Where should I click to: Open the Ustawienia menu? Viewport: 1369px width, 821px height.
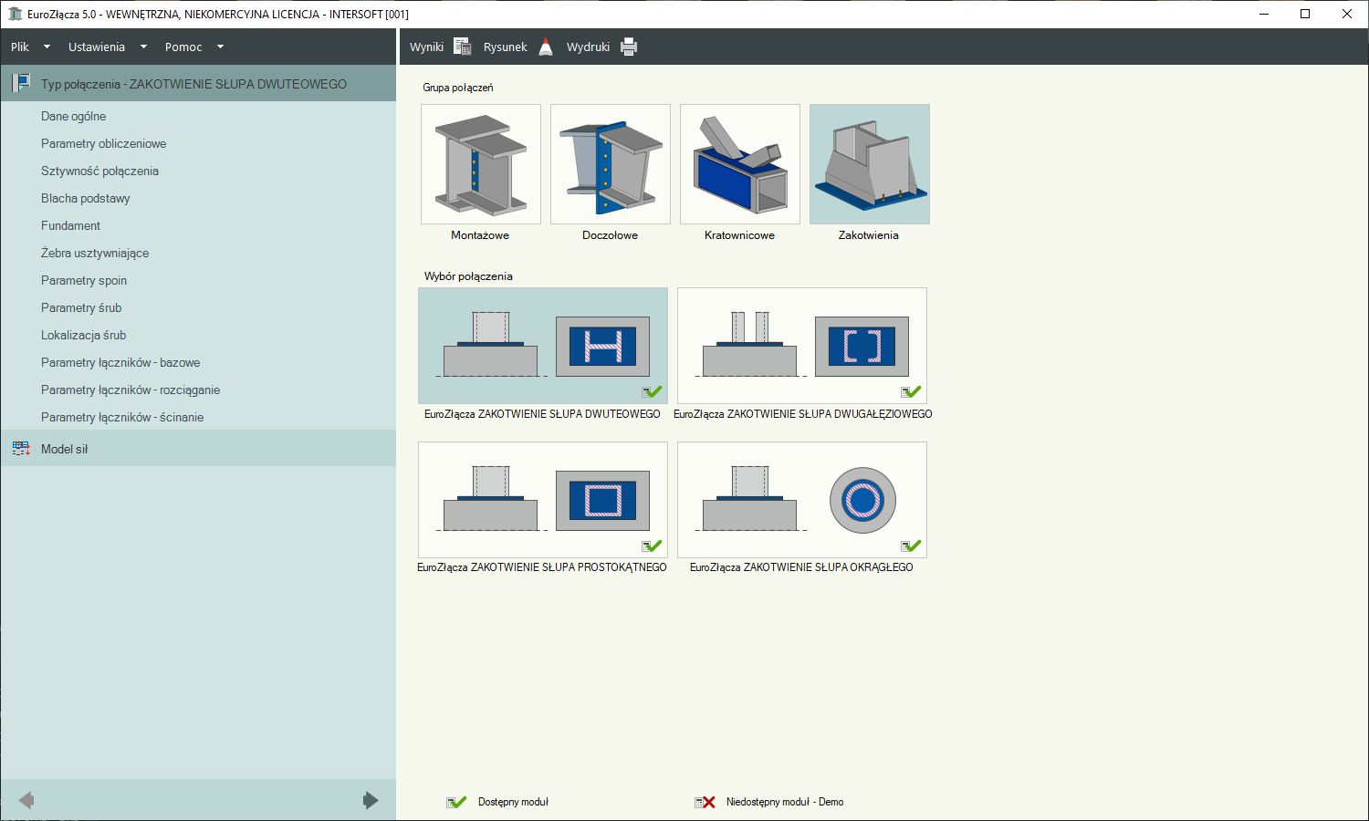(97, 47)
